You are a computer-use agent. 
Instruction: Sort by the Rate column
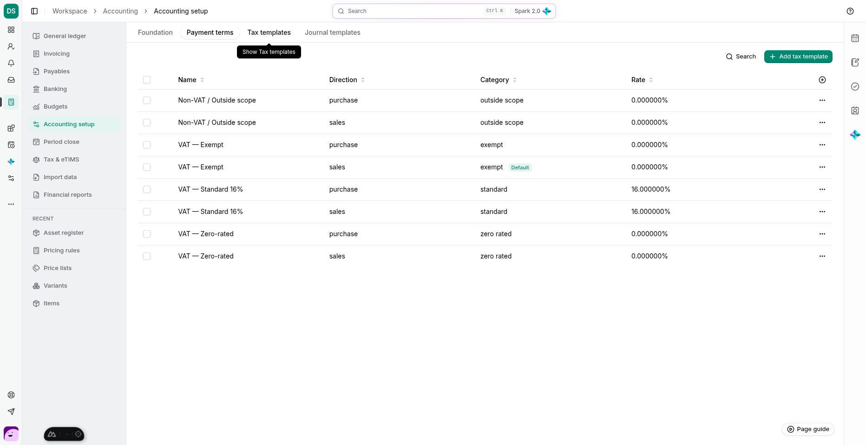642,80
